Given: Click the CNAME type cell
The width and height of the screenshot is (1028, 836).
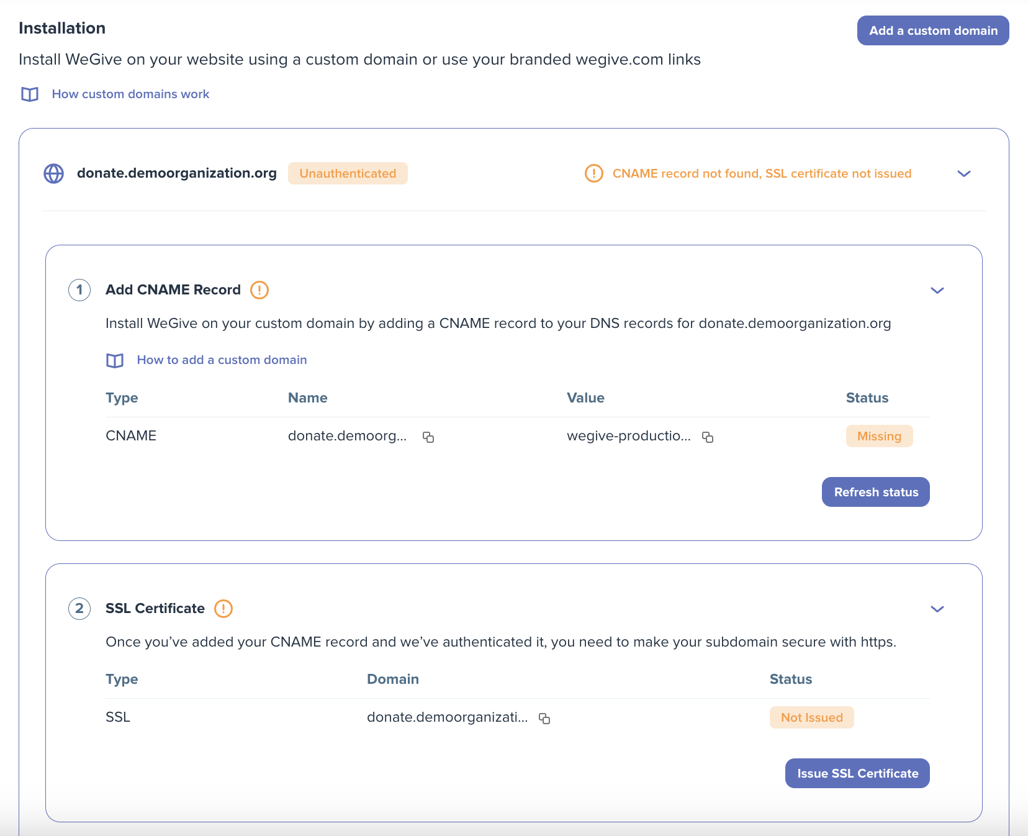Looking at the screenshot, I should click(131, 436).
